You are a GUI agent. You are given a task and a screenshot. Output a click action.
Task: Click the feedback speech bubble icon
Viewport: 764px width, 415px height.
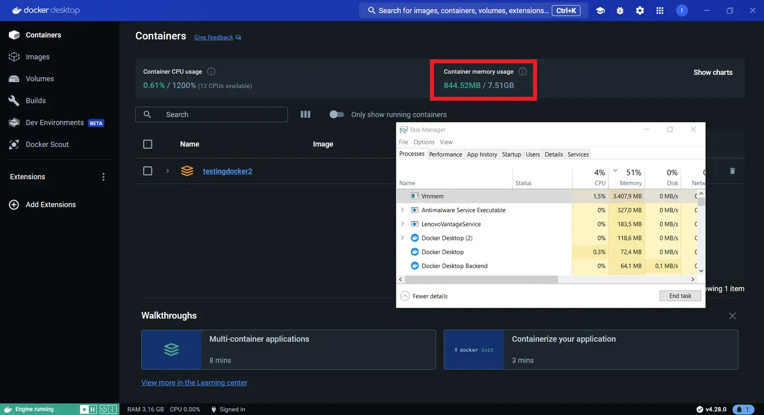click(238, 38)
